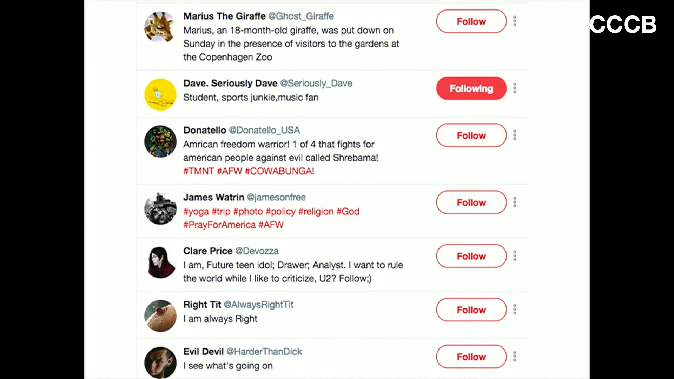
Task: Open three-dot menu for Donatello
Action: click(515, 135)
